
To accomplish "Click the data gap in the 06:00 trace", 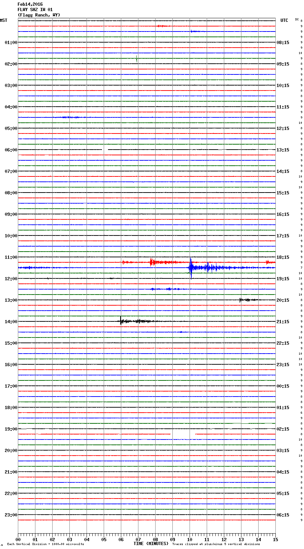I will [x=105, y=150].
